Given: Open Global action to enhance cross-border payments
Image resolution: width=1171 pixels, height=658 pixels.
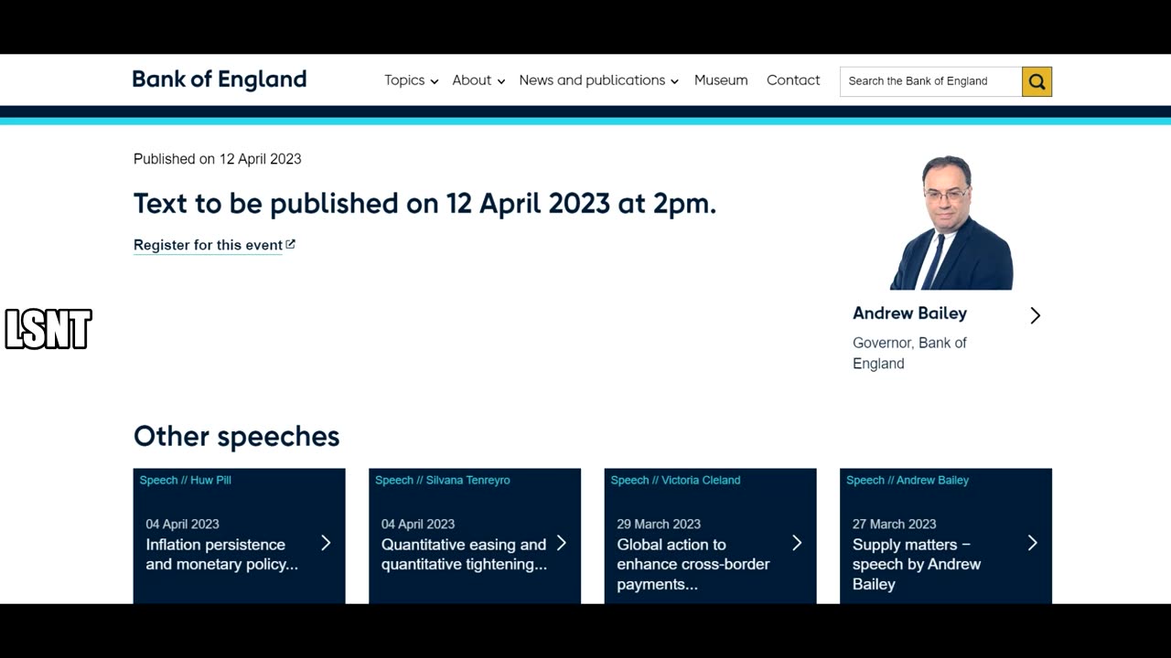Looking at the screenshot, I should (693, 564).
